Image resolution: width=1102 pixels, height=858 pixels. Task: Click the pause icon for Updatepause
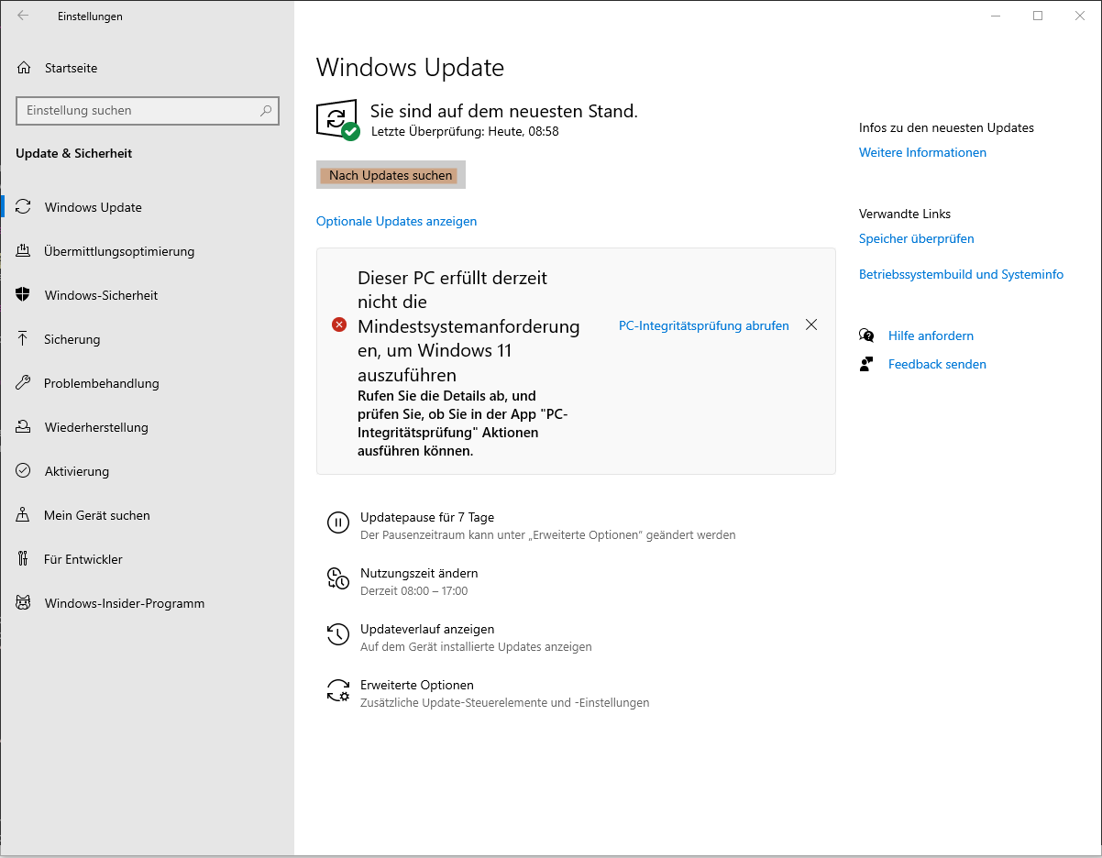338,522
